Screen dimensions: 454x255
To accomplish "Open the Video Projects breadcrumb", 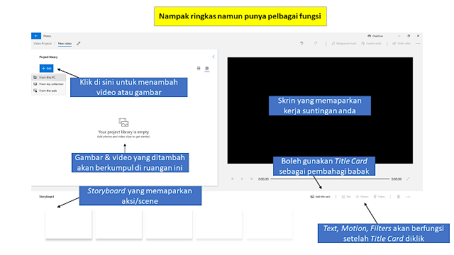I will pyautogui.click(x=43, y=43).
